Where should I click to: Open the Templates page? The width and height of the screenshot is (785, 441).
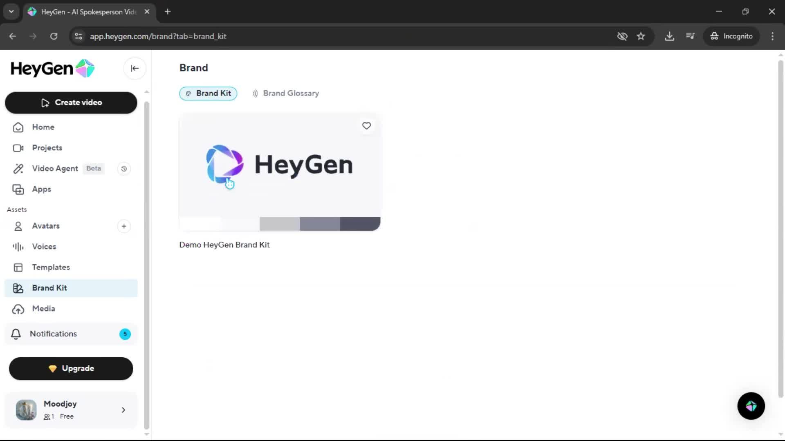click(x=51, y=267)
